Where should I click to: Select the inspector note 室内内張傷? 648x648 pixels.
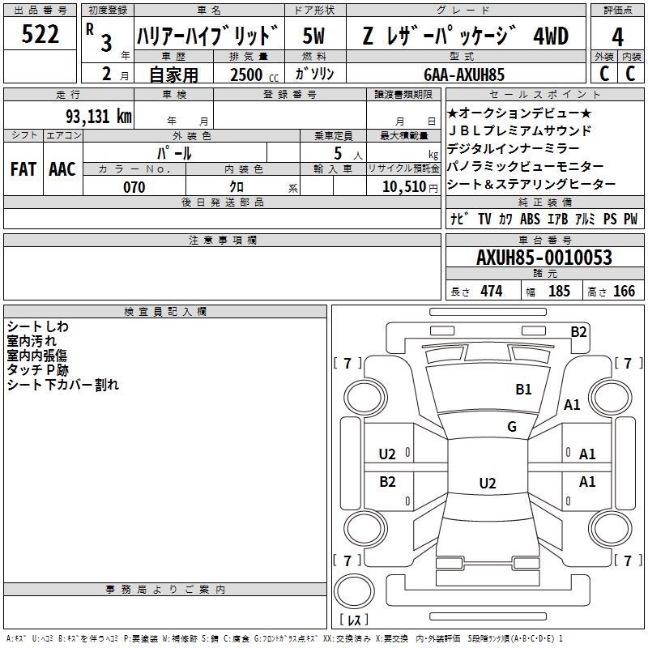coord(36,356)
